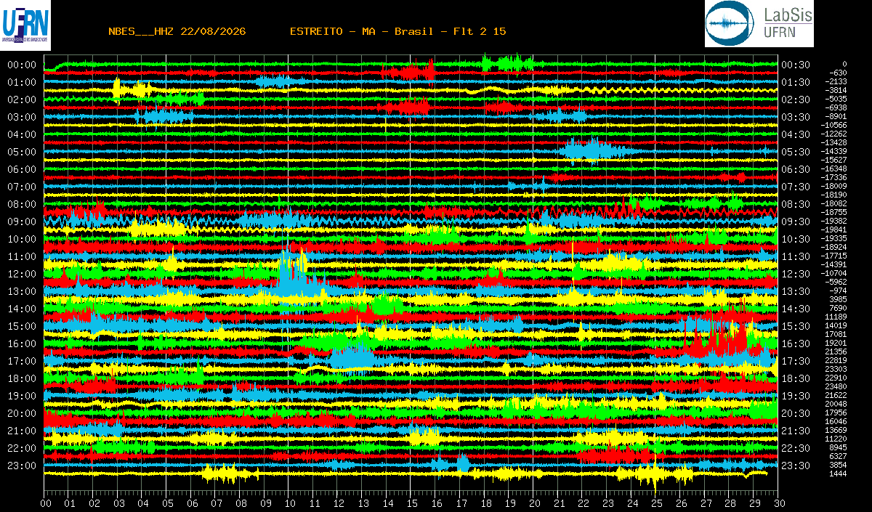This screenshot has height=512, width=872.
Task: Click the 21:30 label on right axis
Action: 796,431
